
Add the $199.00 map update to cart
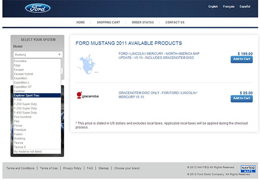point(241,59)
